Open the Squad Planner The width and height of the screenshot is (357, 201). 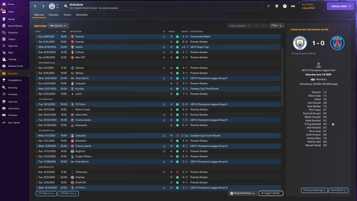tap(15, 26)
